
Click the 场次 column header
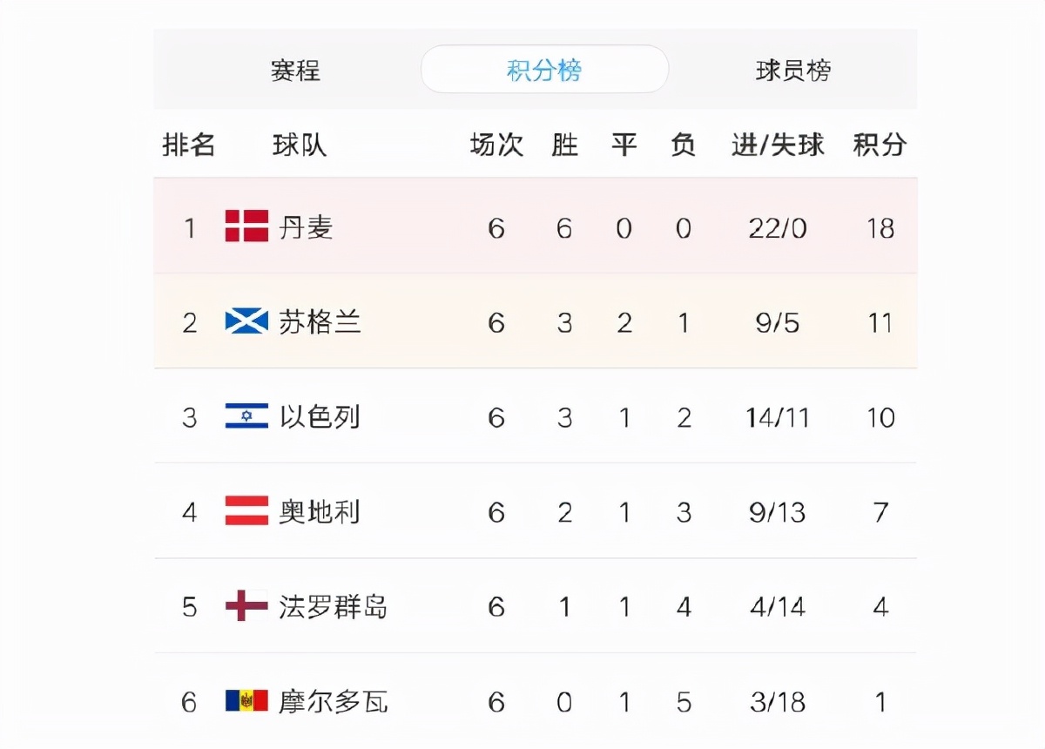[x=496, y=145]
